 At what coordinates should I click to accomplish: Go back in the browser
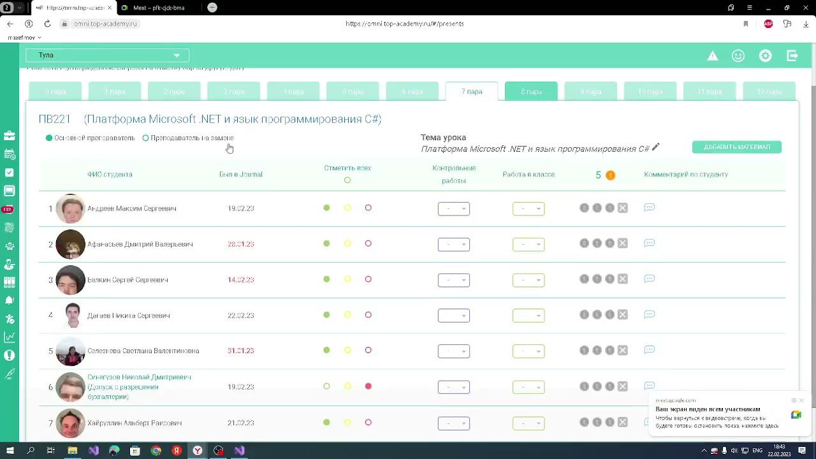(x=10, y=24)
